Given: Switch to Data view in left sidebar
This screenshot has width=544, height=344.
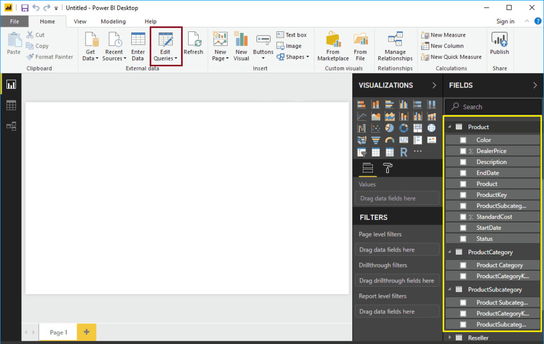Looking at the screenshot, I should coord(11,105).
